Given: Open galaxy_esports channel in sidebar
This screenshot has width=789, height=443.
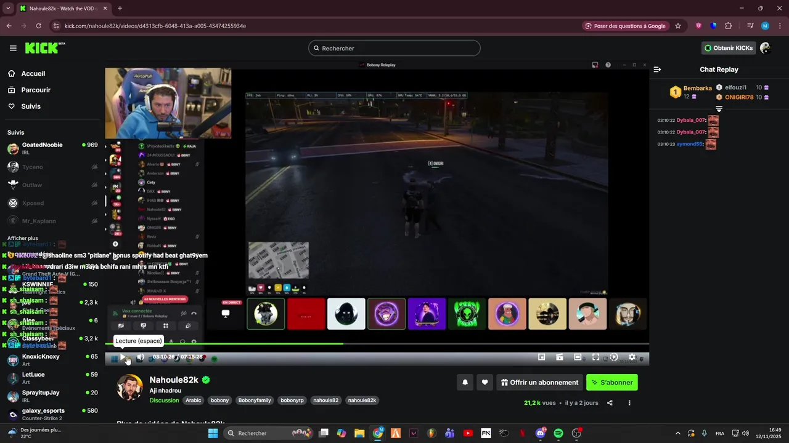Looking at the screenshot, I should coord(52,414).
